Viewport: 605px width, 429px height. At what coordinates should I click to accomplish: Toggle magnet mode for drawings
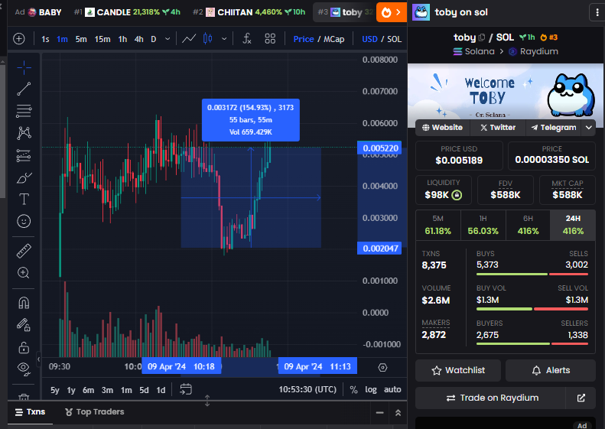click(24, 303)
